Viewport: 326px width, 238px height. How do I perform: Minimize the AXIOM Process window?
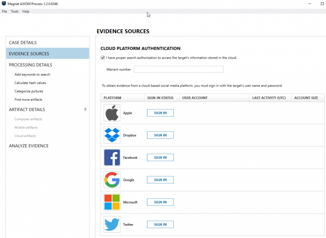click(x=310, y=4)
